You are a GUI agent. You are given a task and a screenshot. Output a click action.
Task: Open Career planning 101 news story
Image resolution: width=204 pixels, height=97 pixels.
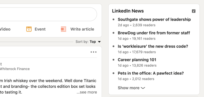137,60
